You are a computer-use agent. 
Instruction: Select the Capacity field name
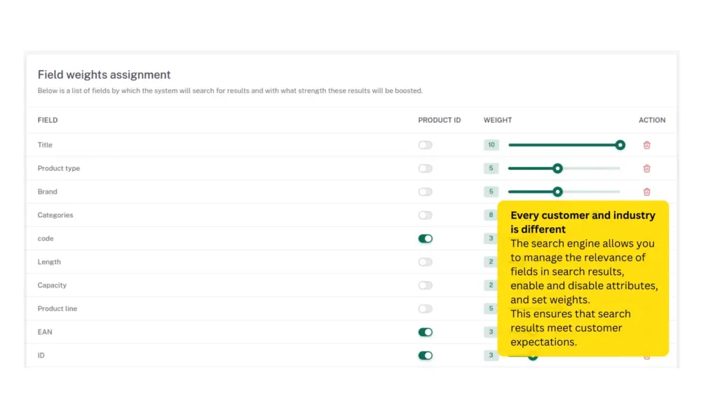tap(52, 285)
